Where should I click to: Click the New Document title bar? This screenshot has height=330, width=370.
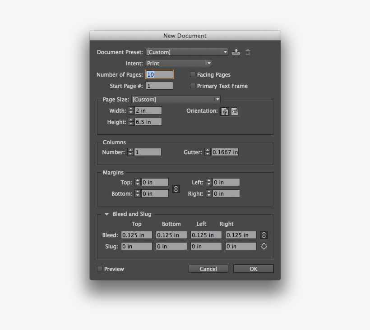[185, 35]
